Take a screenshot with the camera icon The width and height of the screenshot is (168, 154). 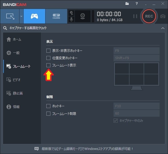point(163,16)
